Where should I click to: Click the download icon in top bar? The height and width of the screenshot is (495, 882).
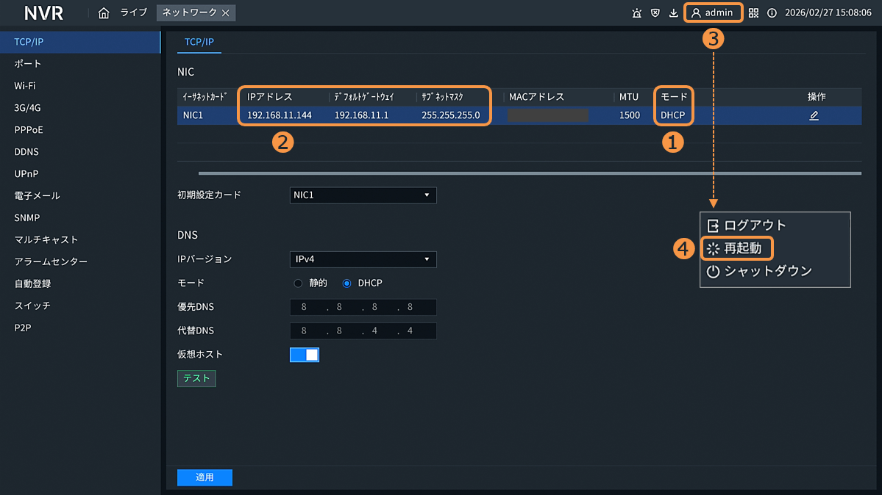point(673,13)
